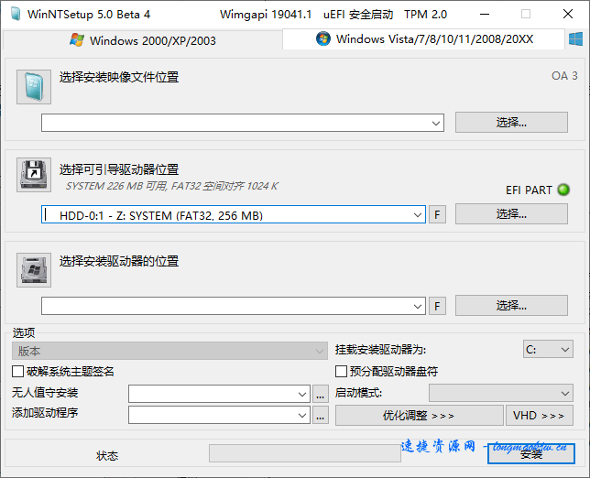590x478 pixels.
Task: Click 选择... button for installation drive
Action: point(511,305)
